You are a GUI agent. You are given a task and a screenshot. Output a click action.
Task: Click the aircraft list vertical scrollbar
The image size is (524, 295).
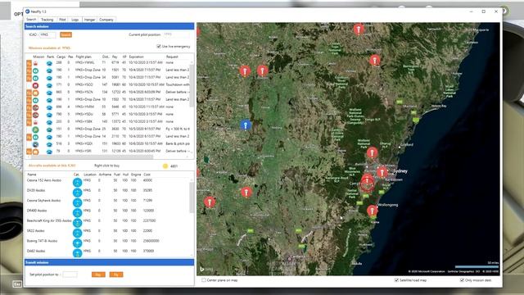click(x=192, y=197)
